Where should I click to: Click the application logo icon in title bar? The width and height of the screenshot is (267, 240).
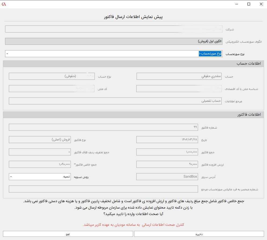click(x=4, y=4)
